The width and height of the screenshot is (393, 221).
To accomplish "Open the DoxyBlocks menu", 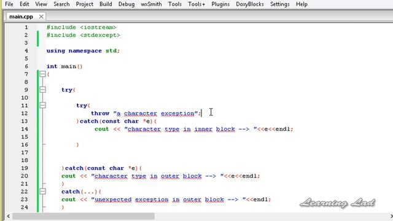I will (x=250, y=4).
